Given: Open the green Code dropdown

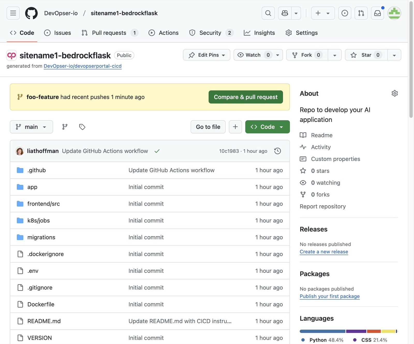Looking at the screenshot, I should coord(267,127).
